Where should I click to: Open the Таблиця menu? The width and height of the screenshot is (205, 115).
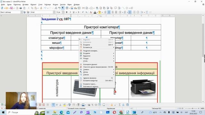[x=47, y=4]
